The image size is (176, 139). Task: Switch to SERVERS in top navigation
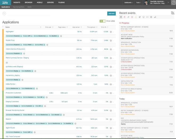click(x=50, y=2)
